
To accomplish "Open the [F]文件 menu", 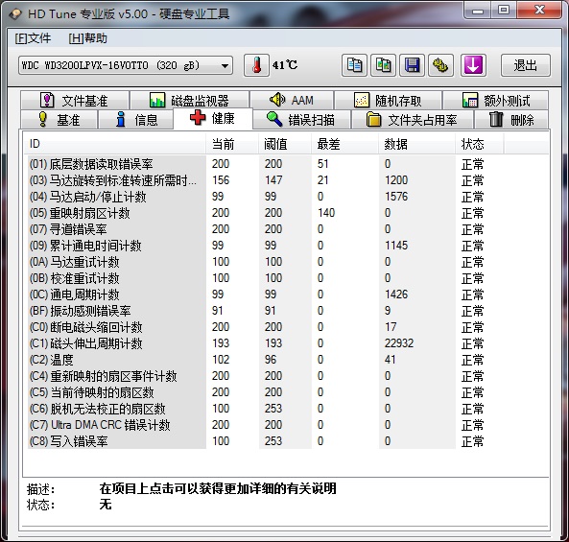I will coord(33,38).
